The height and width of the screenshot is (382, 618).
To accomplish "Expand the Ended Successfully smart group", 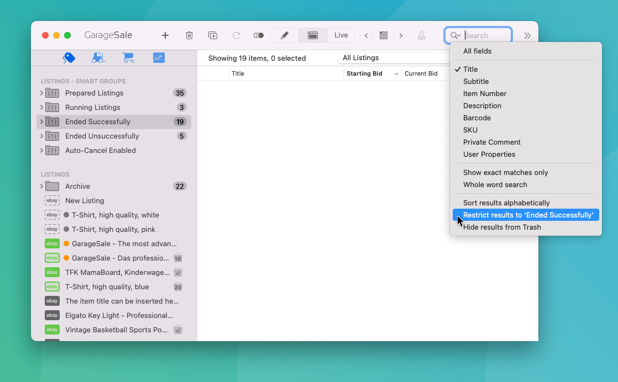I will point(41,121).
